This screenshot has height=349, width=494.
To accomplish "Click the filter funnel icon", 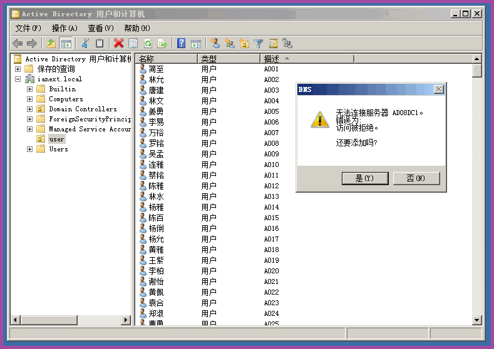I will 259,43.
